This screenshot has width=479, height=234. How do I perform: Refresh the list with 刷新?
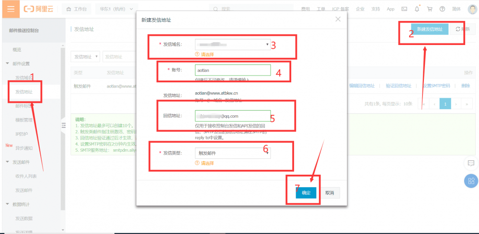coord(463,29)
